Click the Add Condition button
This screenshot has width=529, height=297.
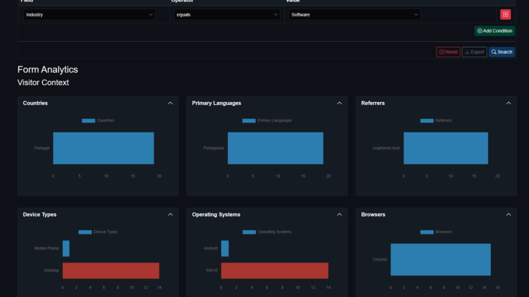click(494, 31)
